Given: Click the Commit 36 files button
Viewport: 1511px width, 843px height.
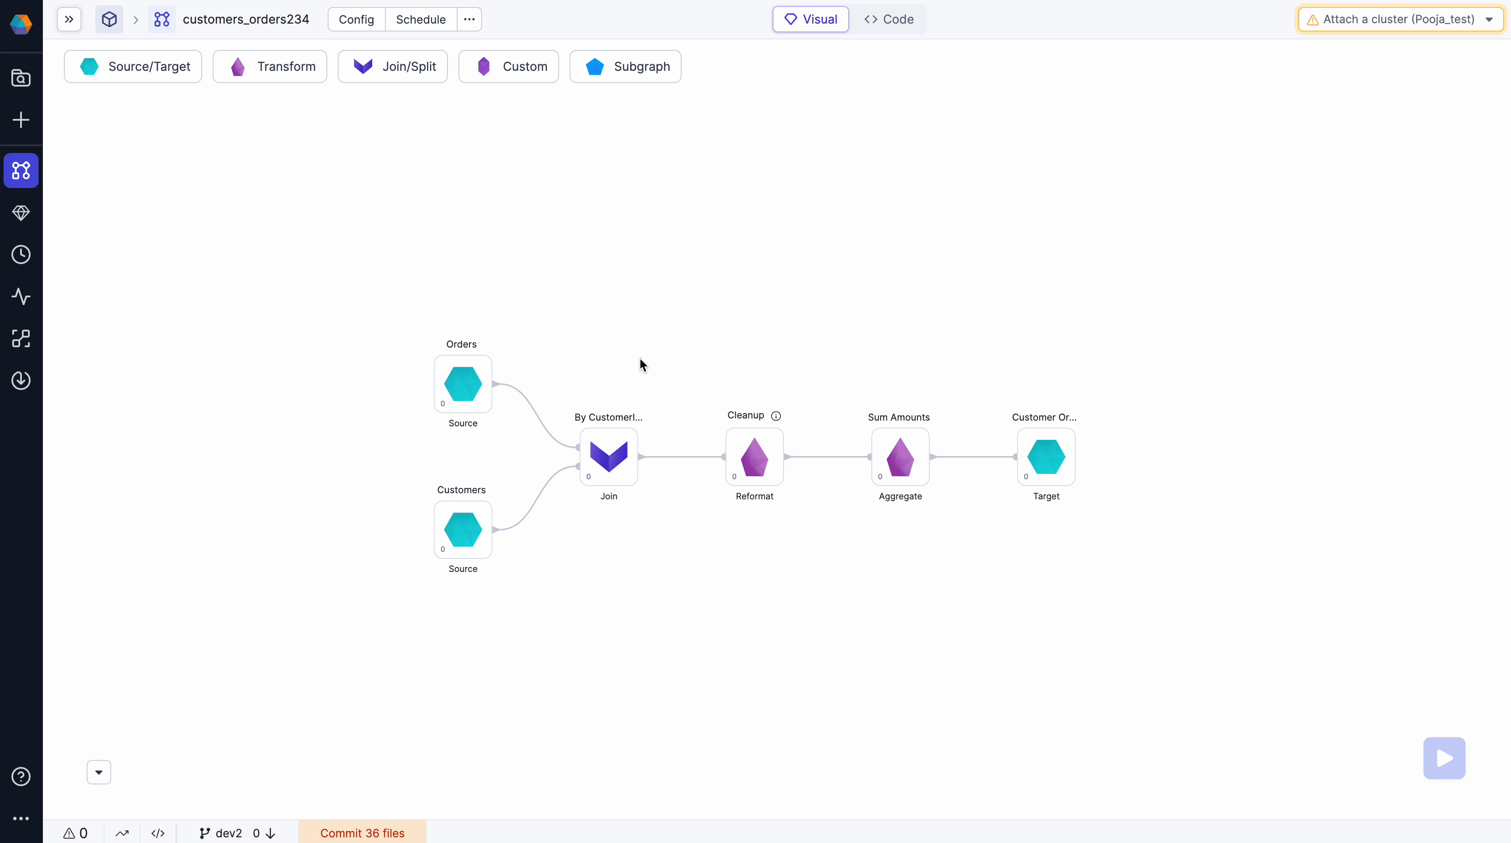Looking at the screenshot, I should [x=362, y=833].
